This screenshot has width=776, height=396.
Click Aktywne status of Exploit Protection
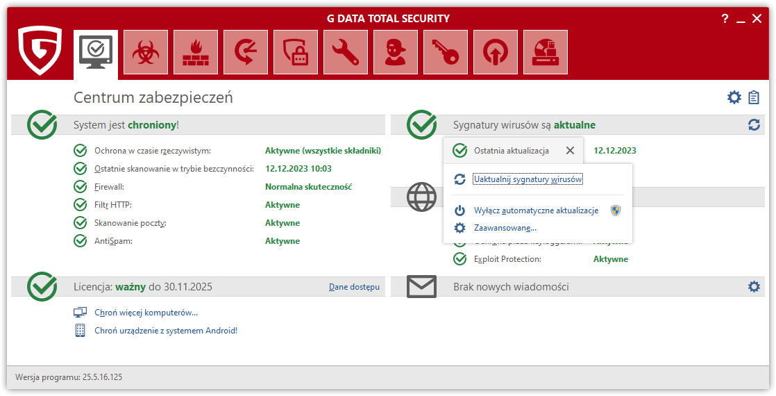click(x=611, y=259)
